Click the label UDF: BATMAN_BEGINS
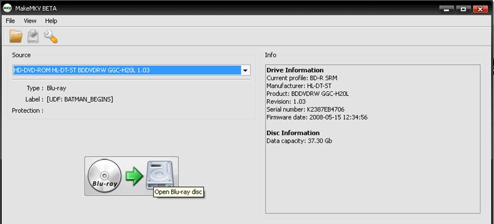The height and width of the screenshot is (224, 494). 80,99
